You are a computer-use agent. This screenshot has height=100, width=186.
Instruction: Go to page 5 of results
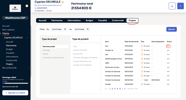tap(120, 89)
